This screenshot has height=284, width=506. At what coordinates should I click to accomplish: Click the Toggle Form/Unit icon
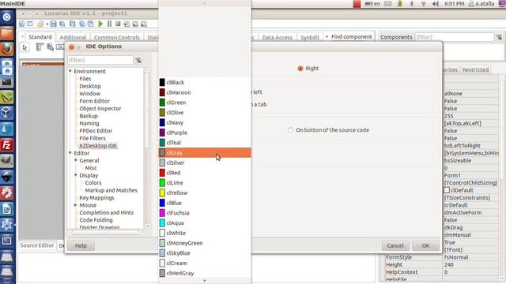[73, 24]
